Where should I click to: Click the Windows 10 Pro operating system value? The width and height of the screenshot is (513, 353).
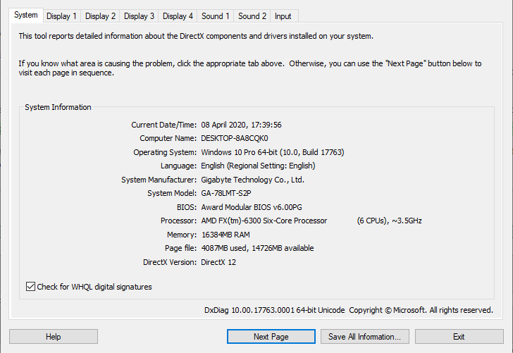pos(273,152)
